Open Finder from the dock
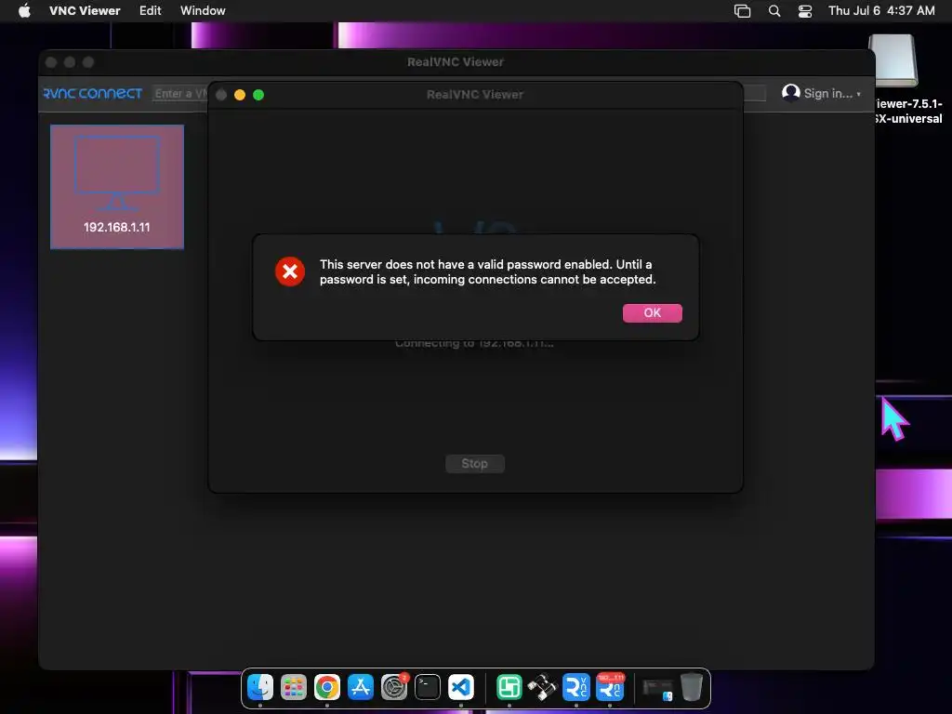The width and height of the screenshot is (952, 714). click(260, 687)
